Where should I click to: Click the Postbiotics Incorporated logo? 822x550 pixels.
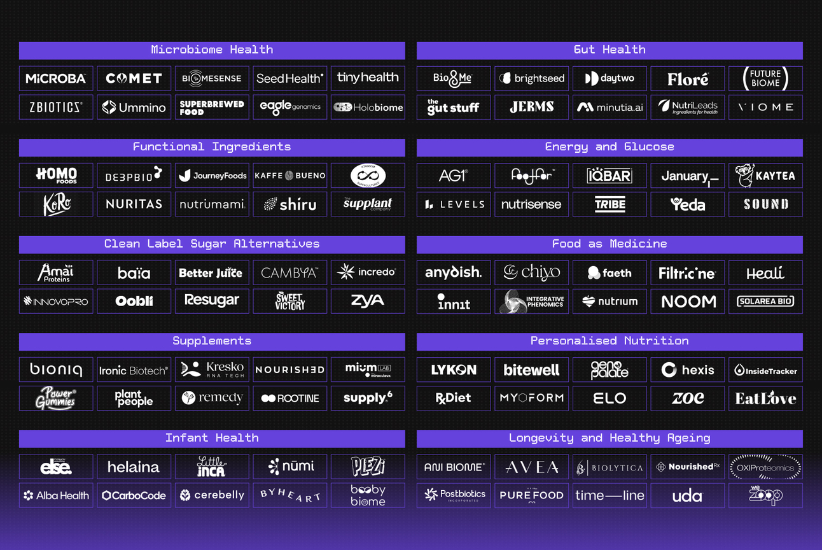(x=454, y=495)
